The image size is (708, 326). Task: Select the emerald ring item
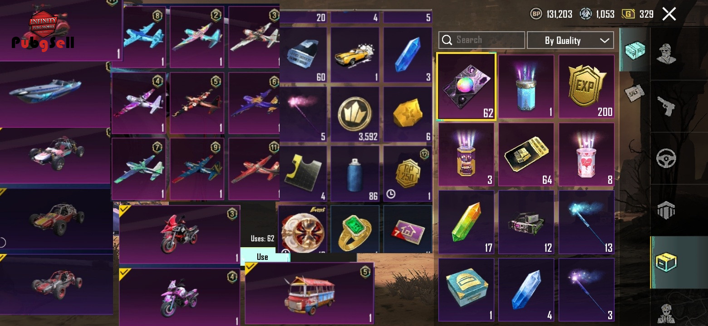355,230
